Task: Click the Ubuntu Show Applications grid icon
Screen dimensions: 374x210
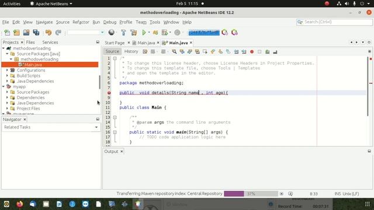Action: point(368,204)
